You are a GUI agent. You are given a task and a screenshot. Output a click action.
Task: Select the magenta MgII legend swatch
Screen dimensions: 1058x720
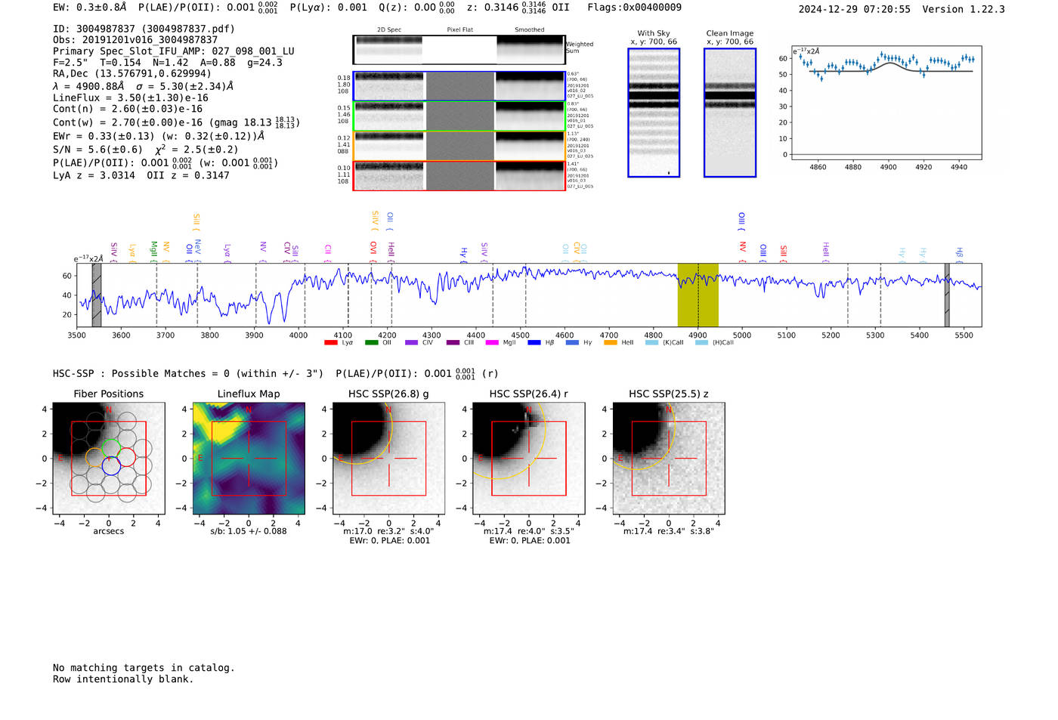click(491, 343)
